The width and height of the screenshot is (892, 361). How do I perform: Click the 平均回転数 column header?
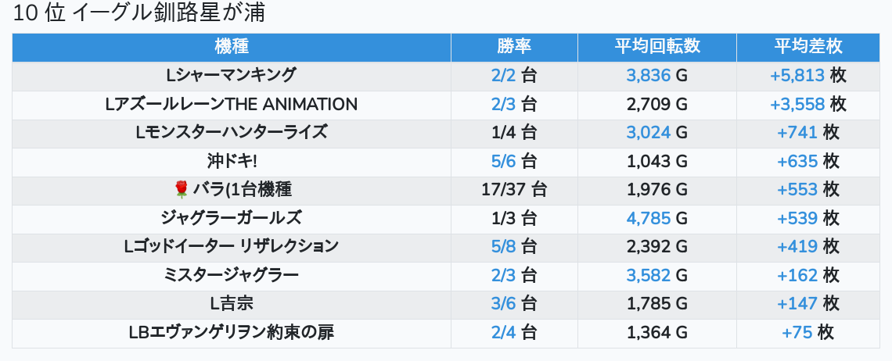(x=656, y=47)
